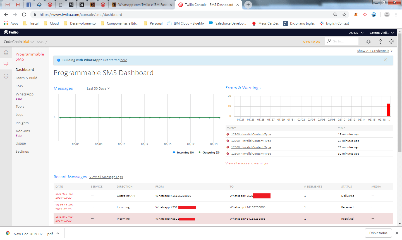Open the Insights sidebar item
Image resolution: width=402 pixels, height=240 pixels.
point(22,123)
